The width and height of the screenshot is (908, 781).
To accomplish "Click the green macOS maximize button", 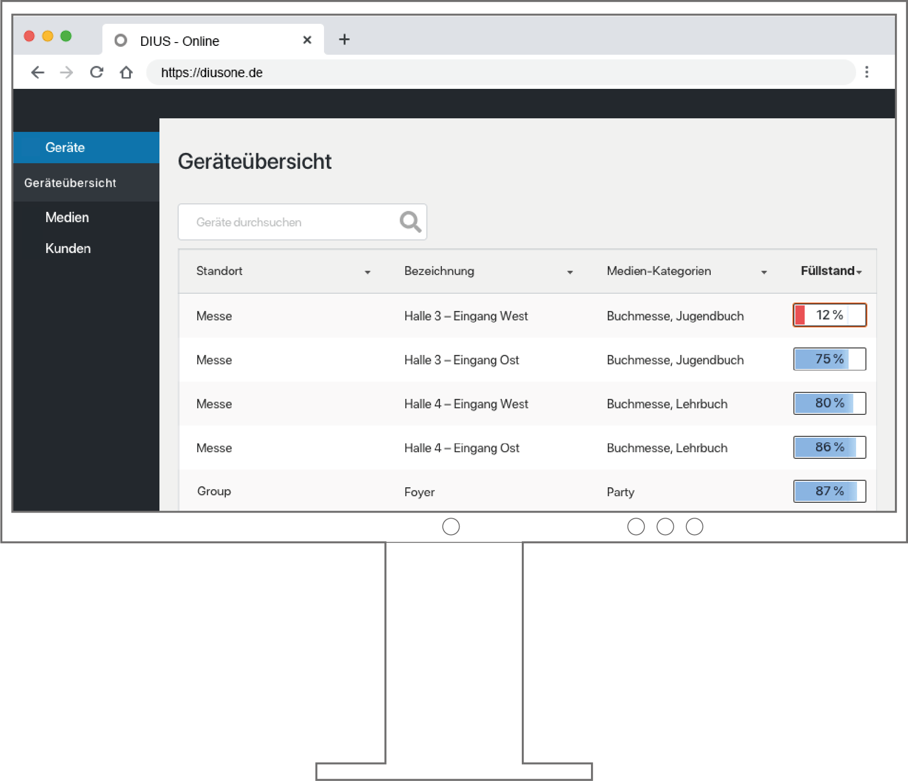I will 66,36.
